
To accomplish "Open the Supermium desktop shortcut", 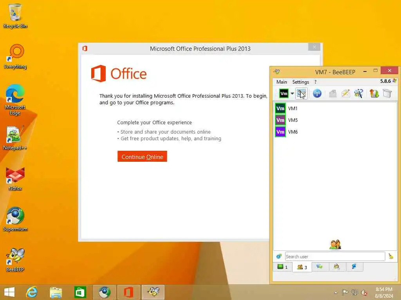I will (15, 219).
